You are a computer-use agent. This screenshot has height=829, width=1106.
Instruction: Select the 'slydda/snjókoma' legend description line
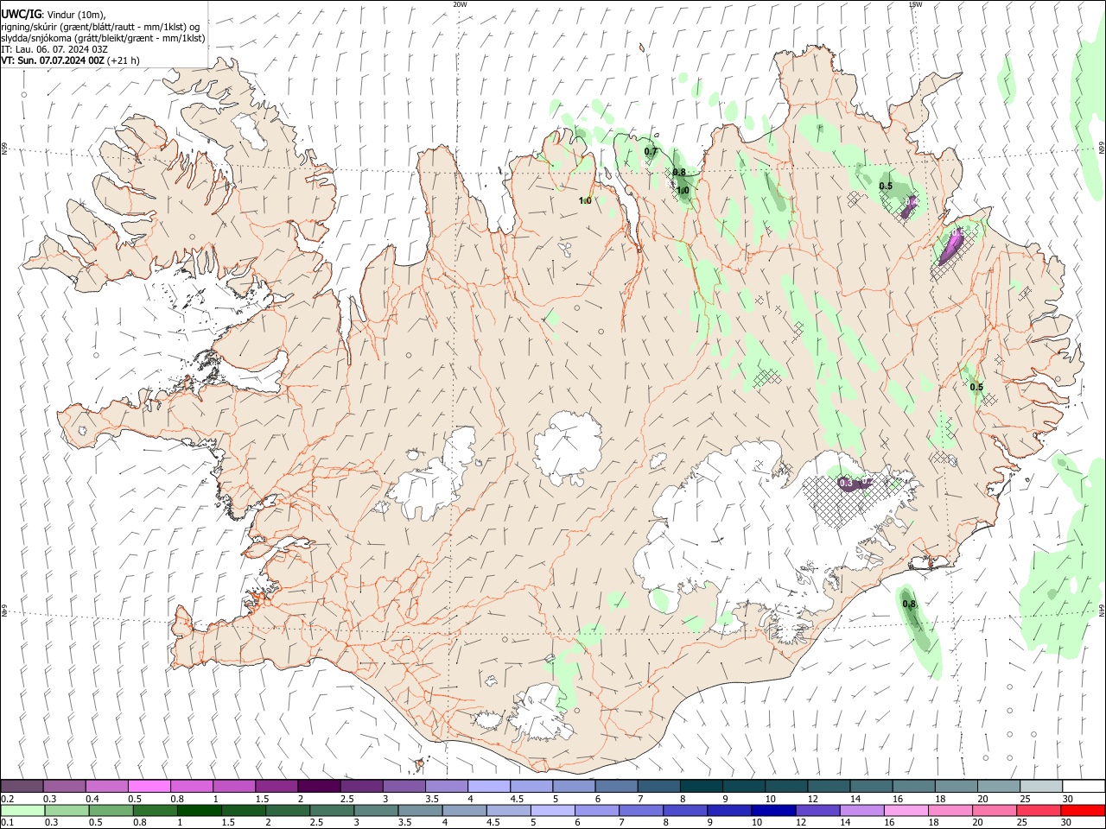pos(103,37)
